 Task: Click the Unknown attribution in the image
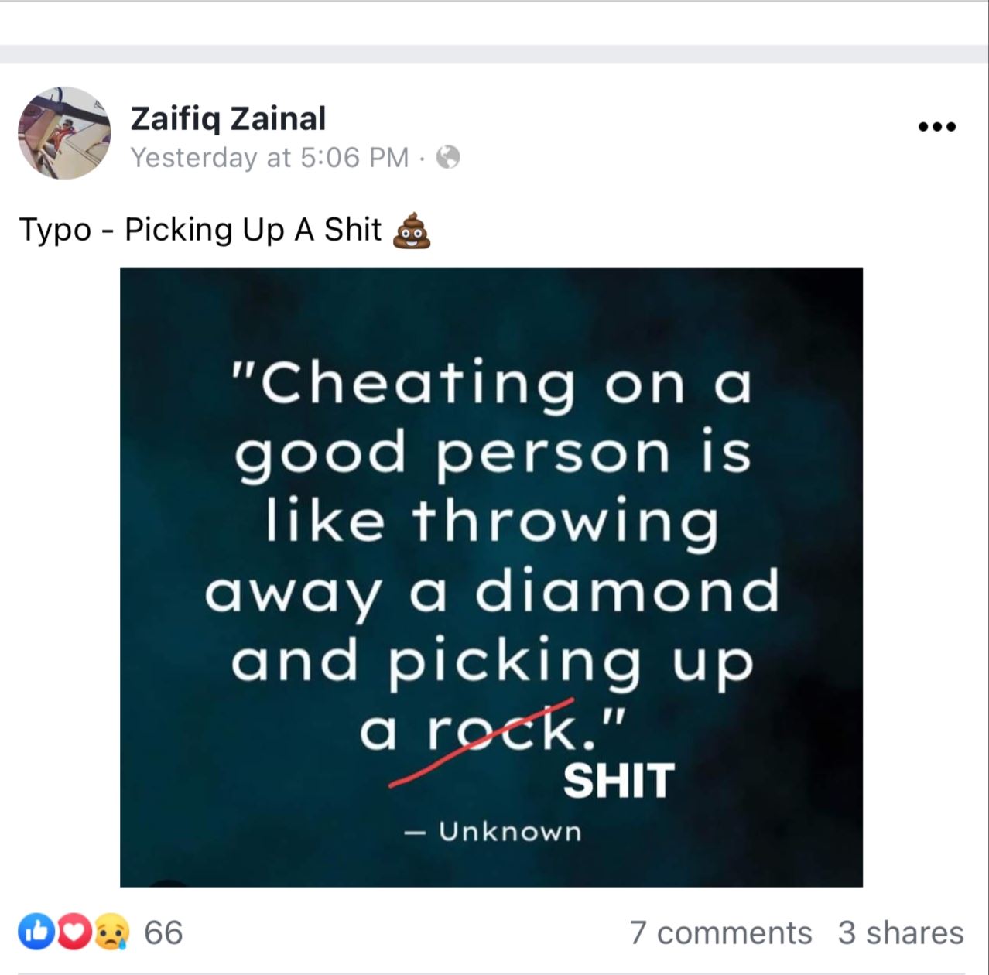click(x=510, y=832)
